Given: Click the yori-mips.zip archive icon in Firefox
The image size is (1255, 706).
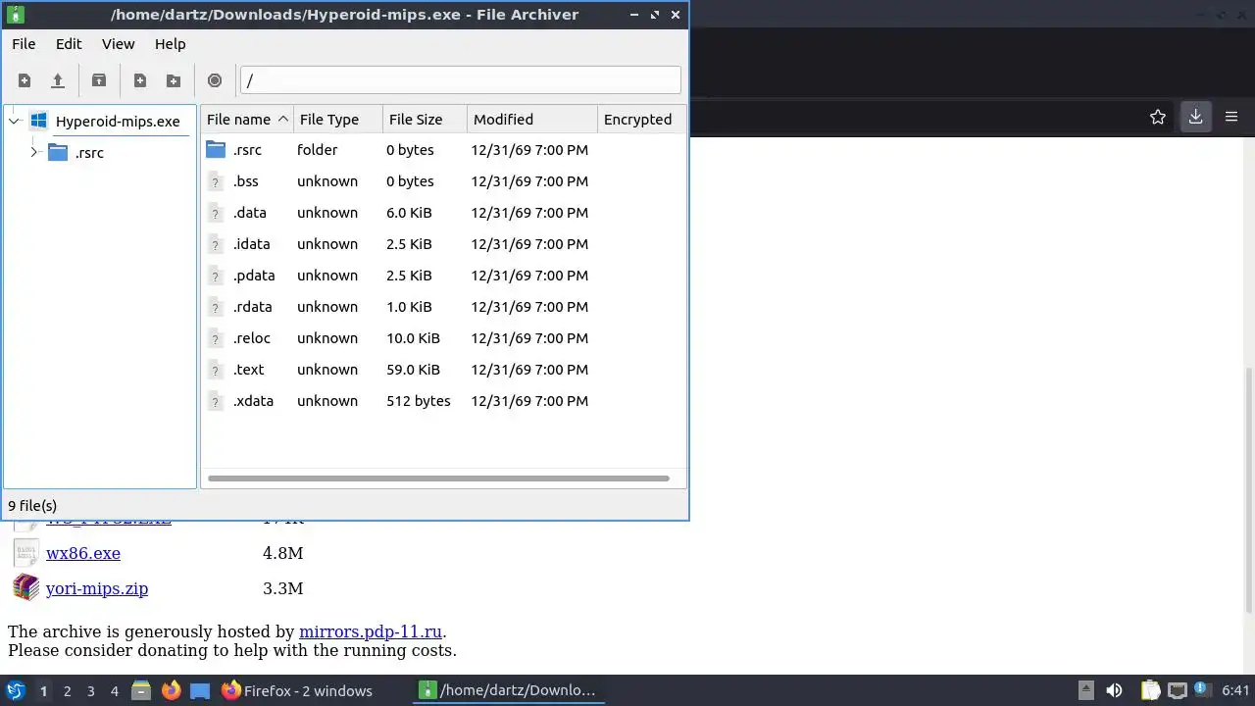Looking at the screenshot, I should [25, 588].
